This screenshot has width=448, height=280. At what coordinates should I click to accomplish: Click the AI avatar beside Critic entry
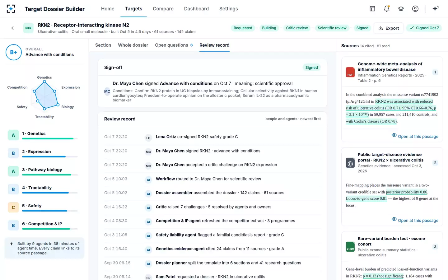coord(148,208)
